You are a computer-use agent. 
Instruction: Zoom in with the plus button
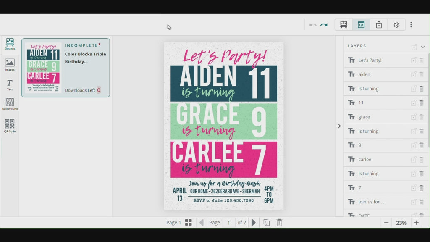point(417,223)
